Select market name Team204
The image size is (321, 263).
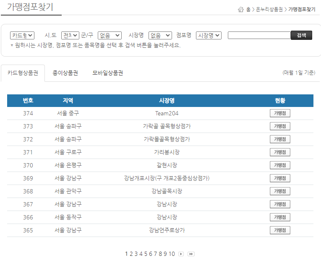pyautogui.click(x=167, y=113)
